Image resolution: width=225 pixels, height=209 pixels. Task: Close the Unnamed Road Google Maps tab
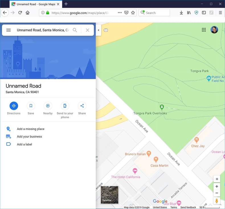point(58,4)
